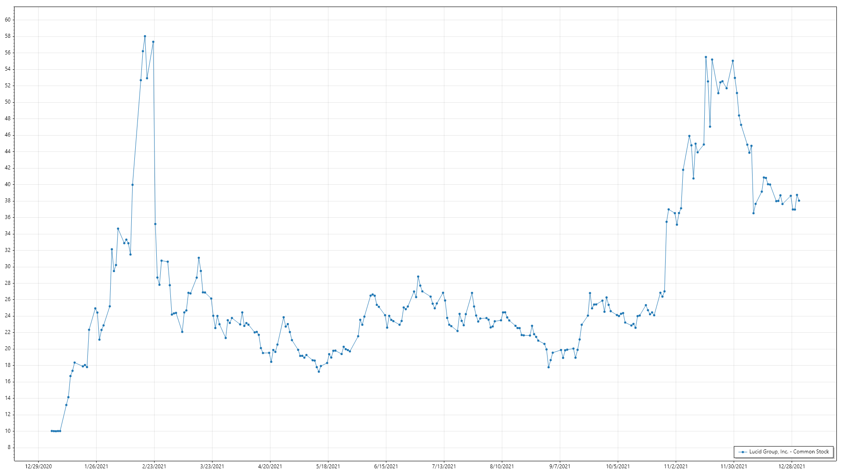Click the 2/23/2021 x-axis date label

(154, 466)
